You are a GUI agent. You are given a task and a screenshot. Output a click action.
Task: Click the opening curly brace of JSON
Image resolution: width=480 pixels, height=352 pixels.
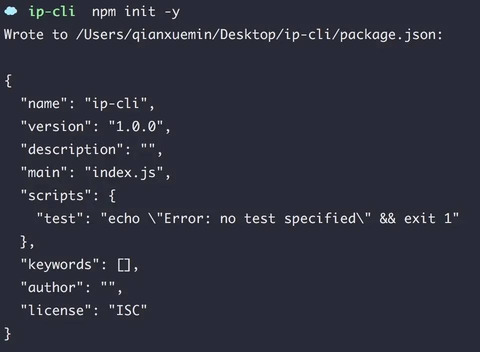(8, 81)
